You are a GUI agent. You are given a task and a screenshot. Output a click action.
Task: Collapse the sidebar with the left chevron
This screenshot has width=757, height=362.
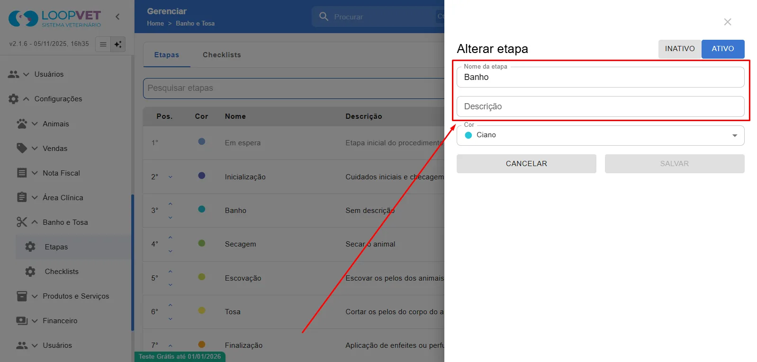[117, 17]
